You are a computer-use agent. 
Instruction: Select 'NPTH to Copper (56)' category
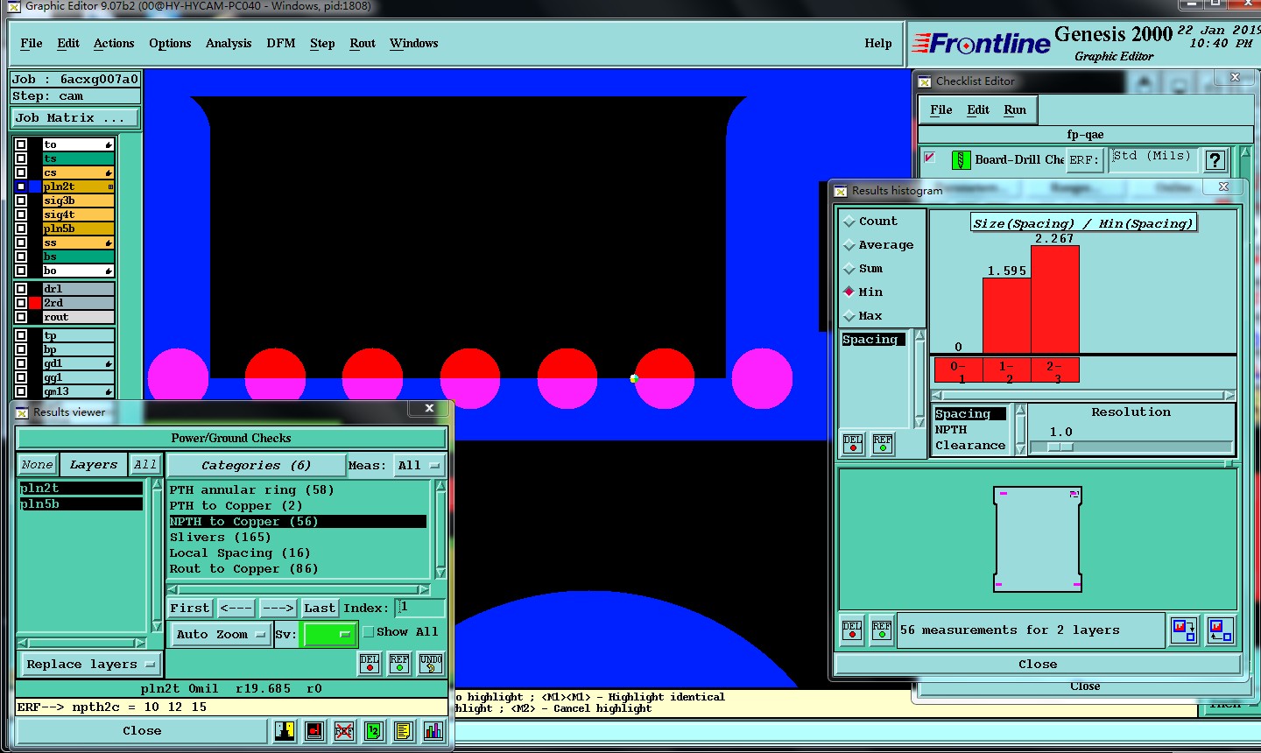pos(298,522)
